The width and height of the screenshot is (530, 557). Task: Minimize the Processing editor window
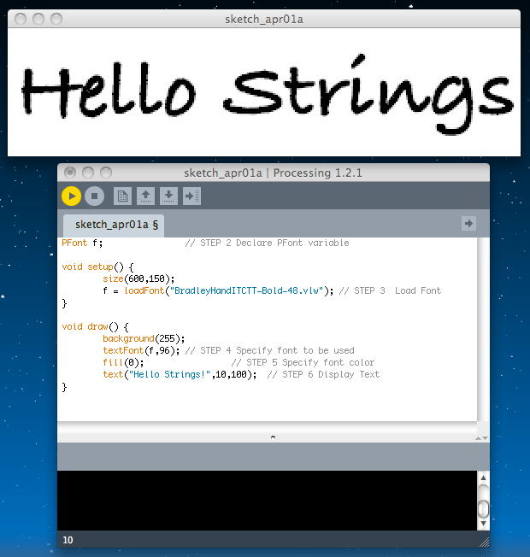click(x=88, y=173)
